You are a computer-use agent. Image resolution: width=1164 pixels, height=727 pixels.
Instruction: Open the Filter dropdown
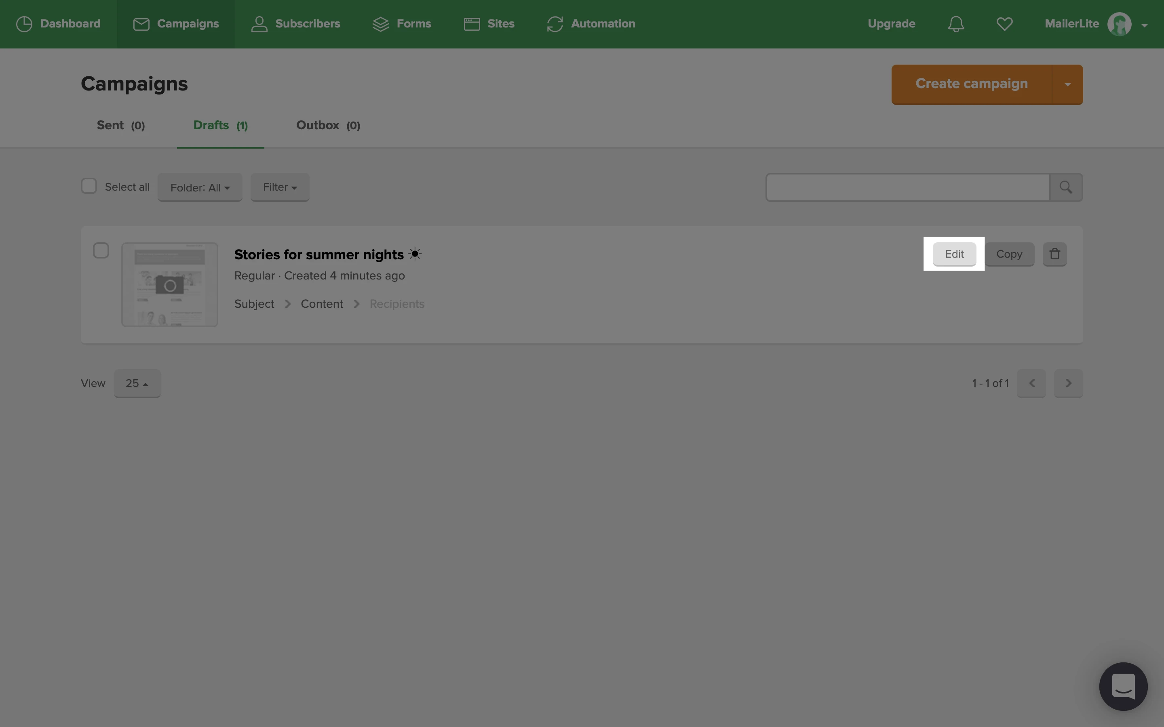[x=279, y=187]
